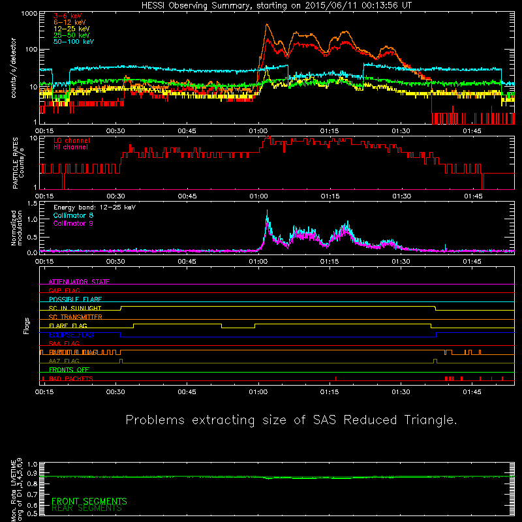Image resolution: width=522 pixels, height=522 pixels.
Task: Click the "HESSI Observing Summary" plot title
Action: click(x=276, y=6)
